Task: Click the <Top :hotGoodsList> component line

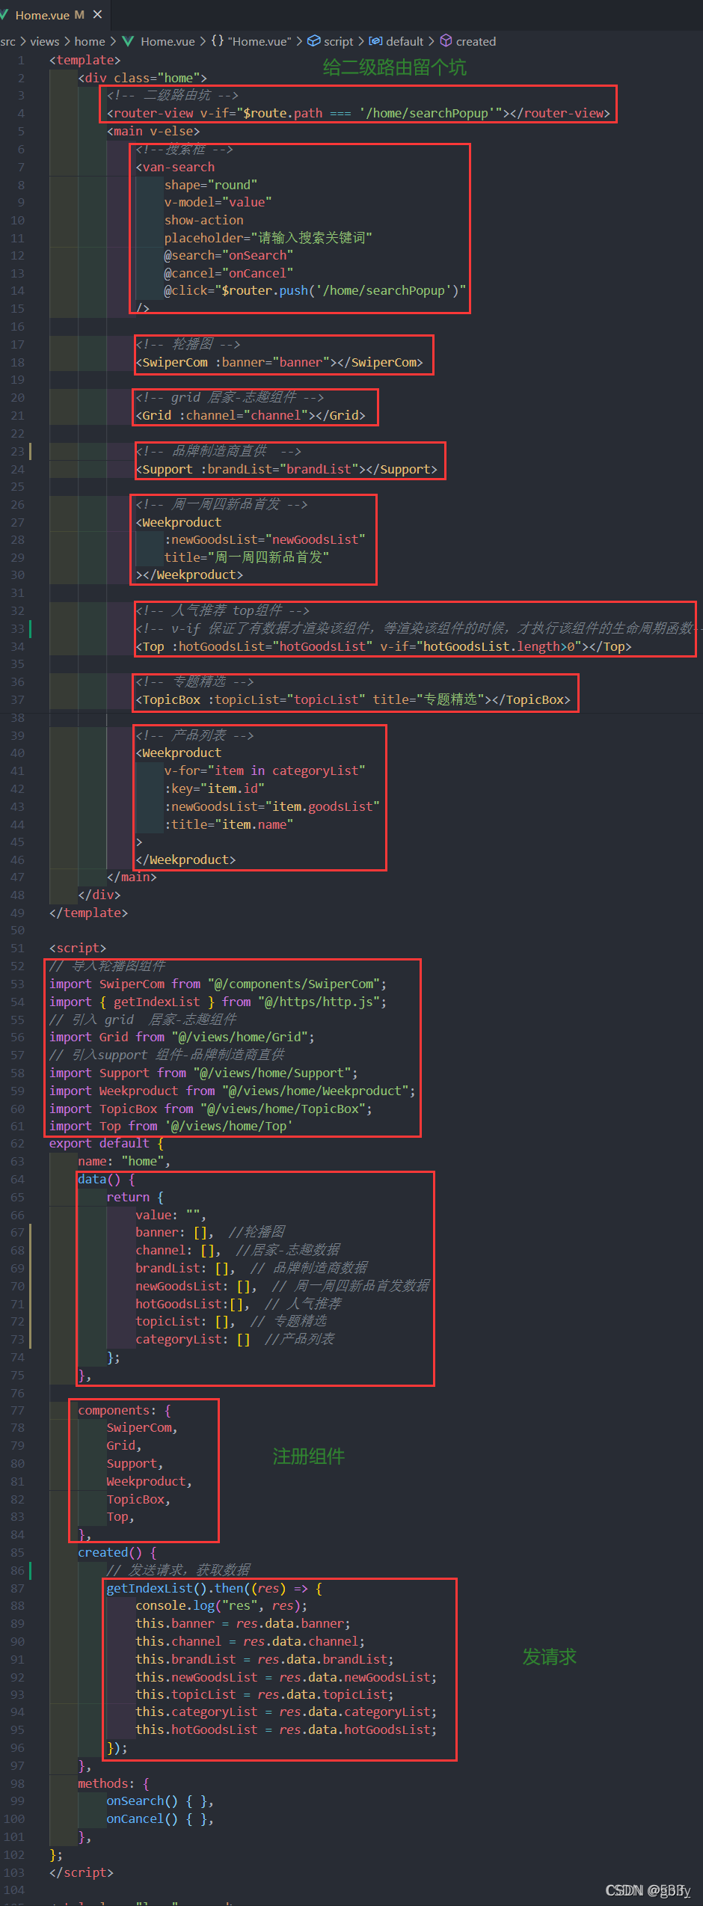Action: (384, 646)
